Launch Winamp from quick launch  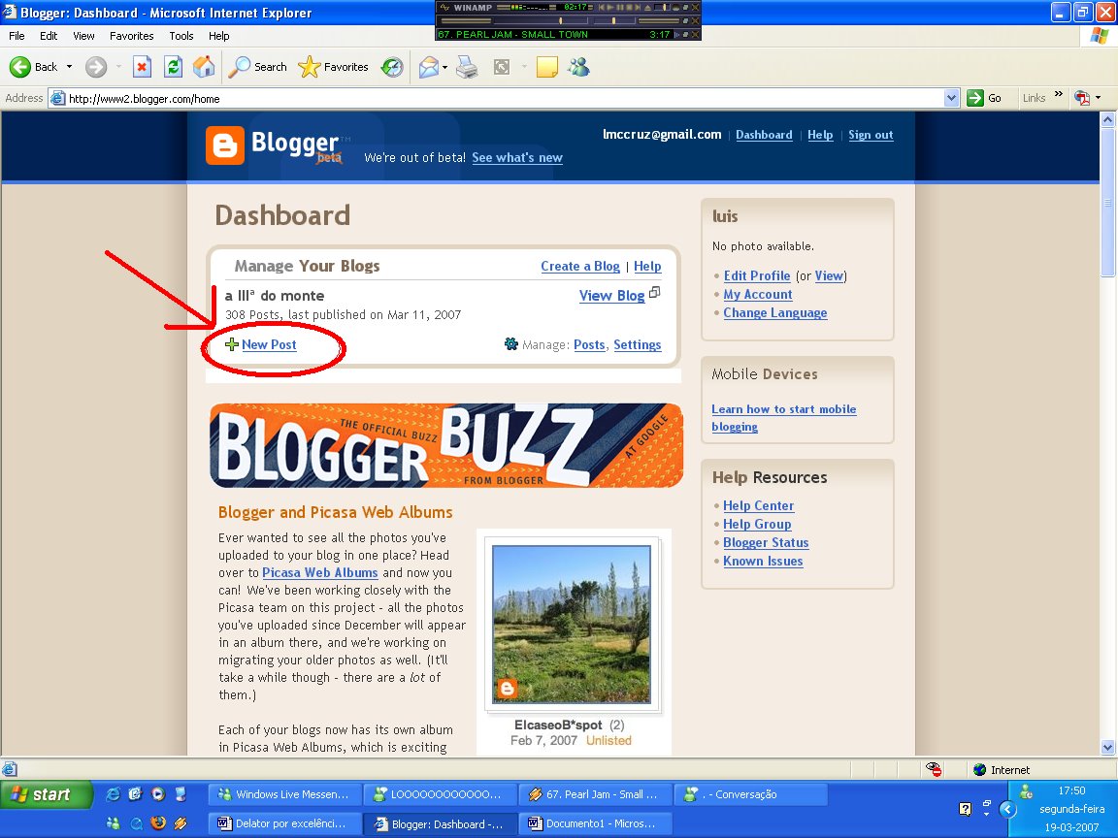point(181,823)
